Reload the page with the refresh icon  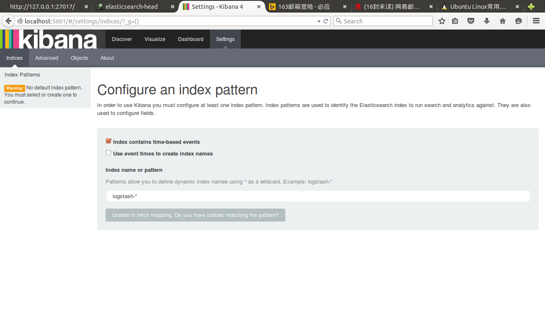coord(325,21)
